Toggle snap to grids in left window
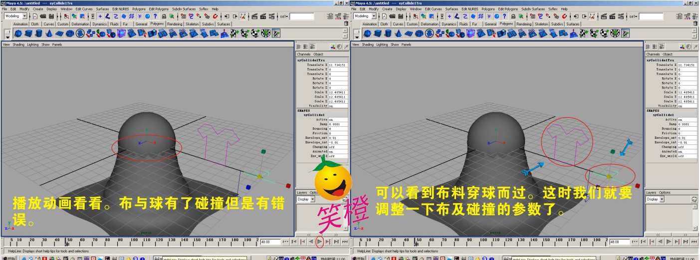 pyautogui.click(x=184, y=16)
